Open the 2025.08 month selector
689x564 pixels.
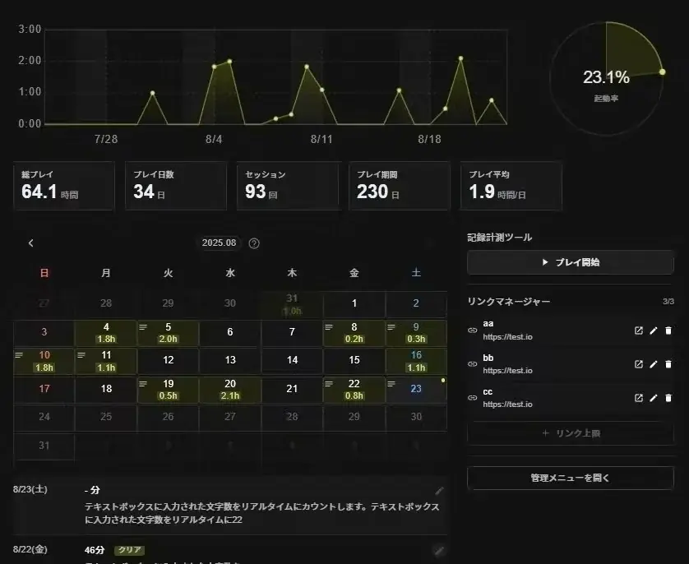coord(219,243)
